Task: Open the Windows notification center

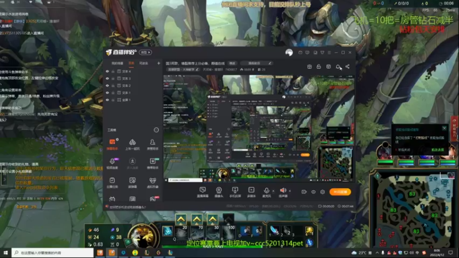Action: pos(450,253)
